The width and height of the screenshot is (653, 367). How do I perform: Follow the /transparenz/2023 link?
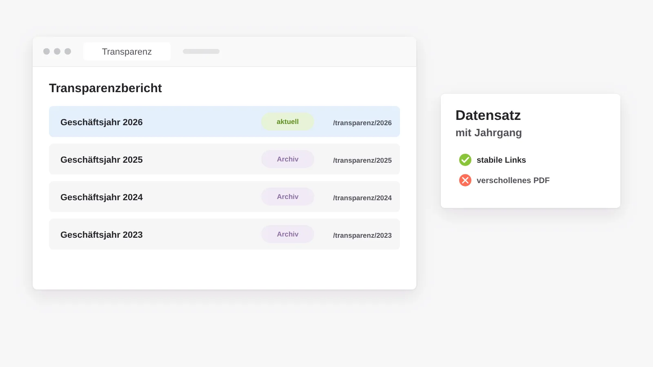click(x=362, y=235)
